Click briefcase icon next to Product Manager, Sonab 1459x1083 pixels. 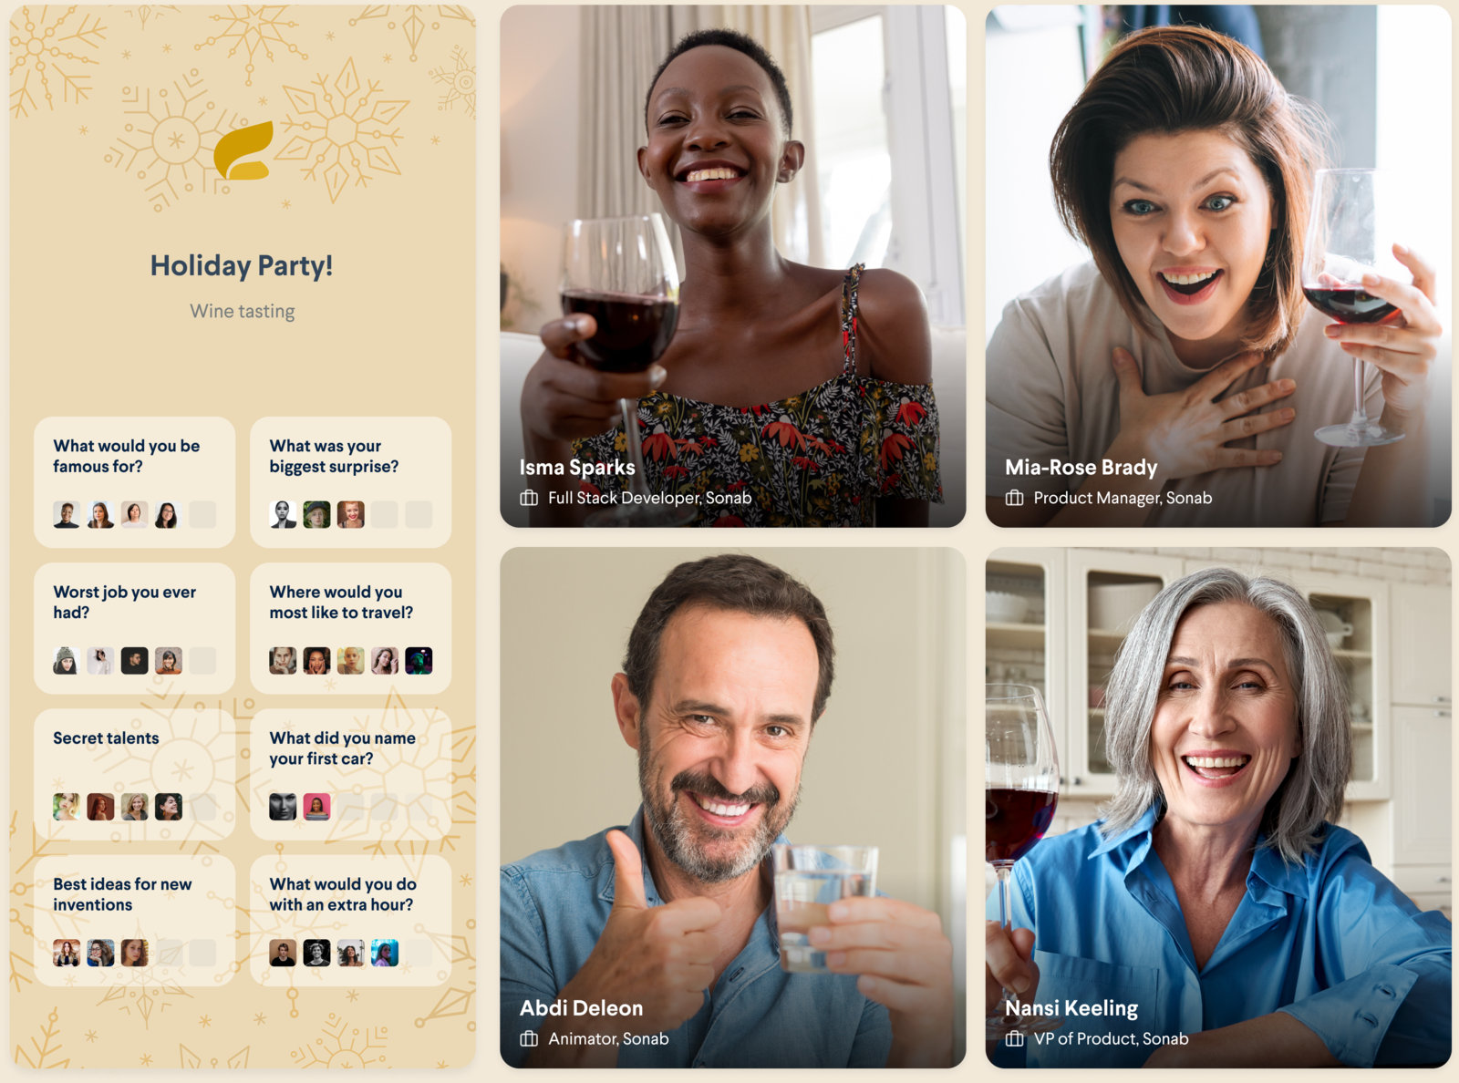click(1014, 498)
